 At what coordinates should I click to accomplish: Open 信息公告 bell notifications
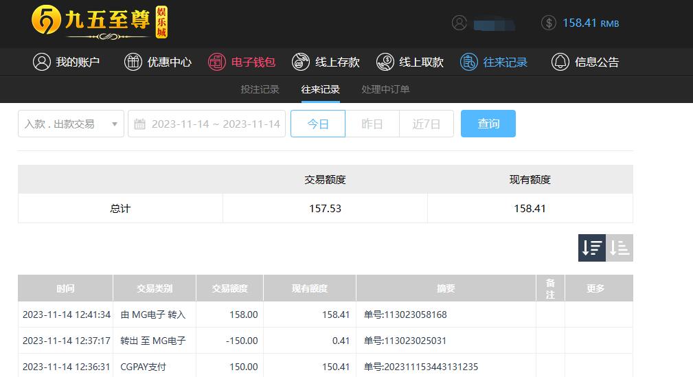click(585, 62)
